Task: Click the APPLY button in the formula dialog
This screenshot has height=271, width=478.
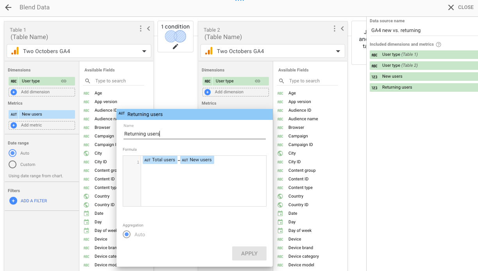Action: click(x=249, y=253)
